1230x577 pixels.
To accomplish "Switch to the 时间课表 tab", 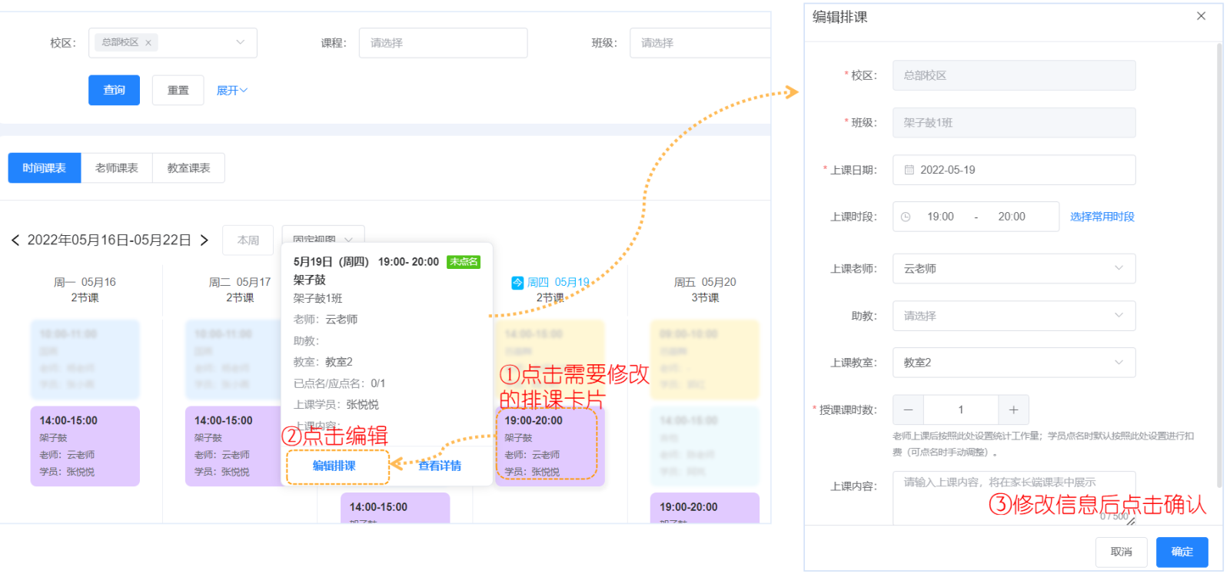I will pyautogui.click(x=45, y=167).
